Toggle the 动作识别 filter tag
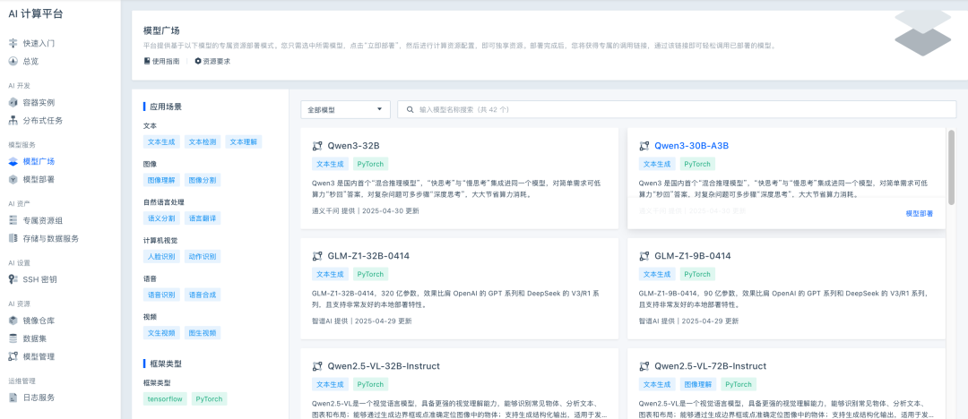The height and width of the screenshot is (419, 968). 203,256
